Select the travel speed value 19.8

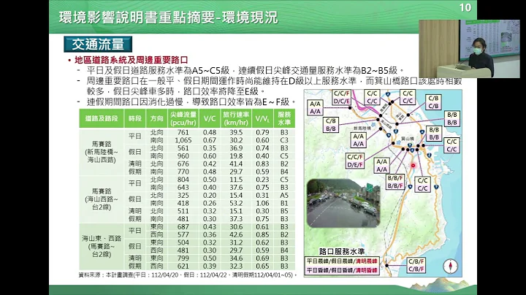[x=236, y=156]
